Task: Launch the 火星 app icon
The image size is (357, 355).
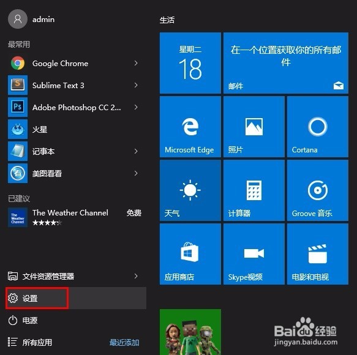Action: 18,129
